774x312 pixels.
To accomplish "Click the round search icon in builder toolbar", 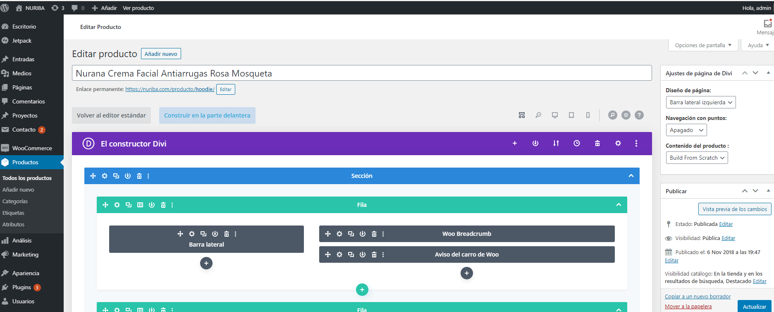I will coord(613,115).
